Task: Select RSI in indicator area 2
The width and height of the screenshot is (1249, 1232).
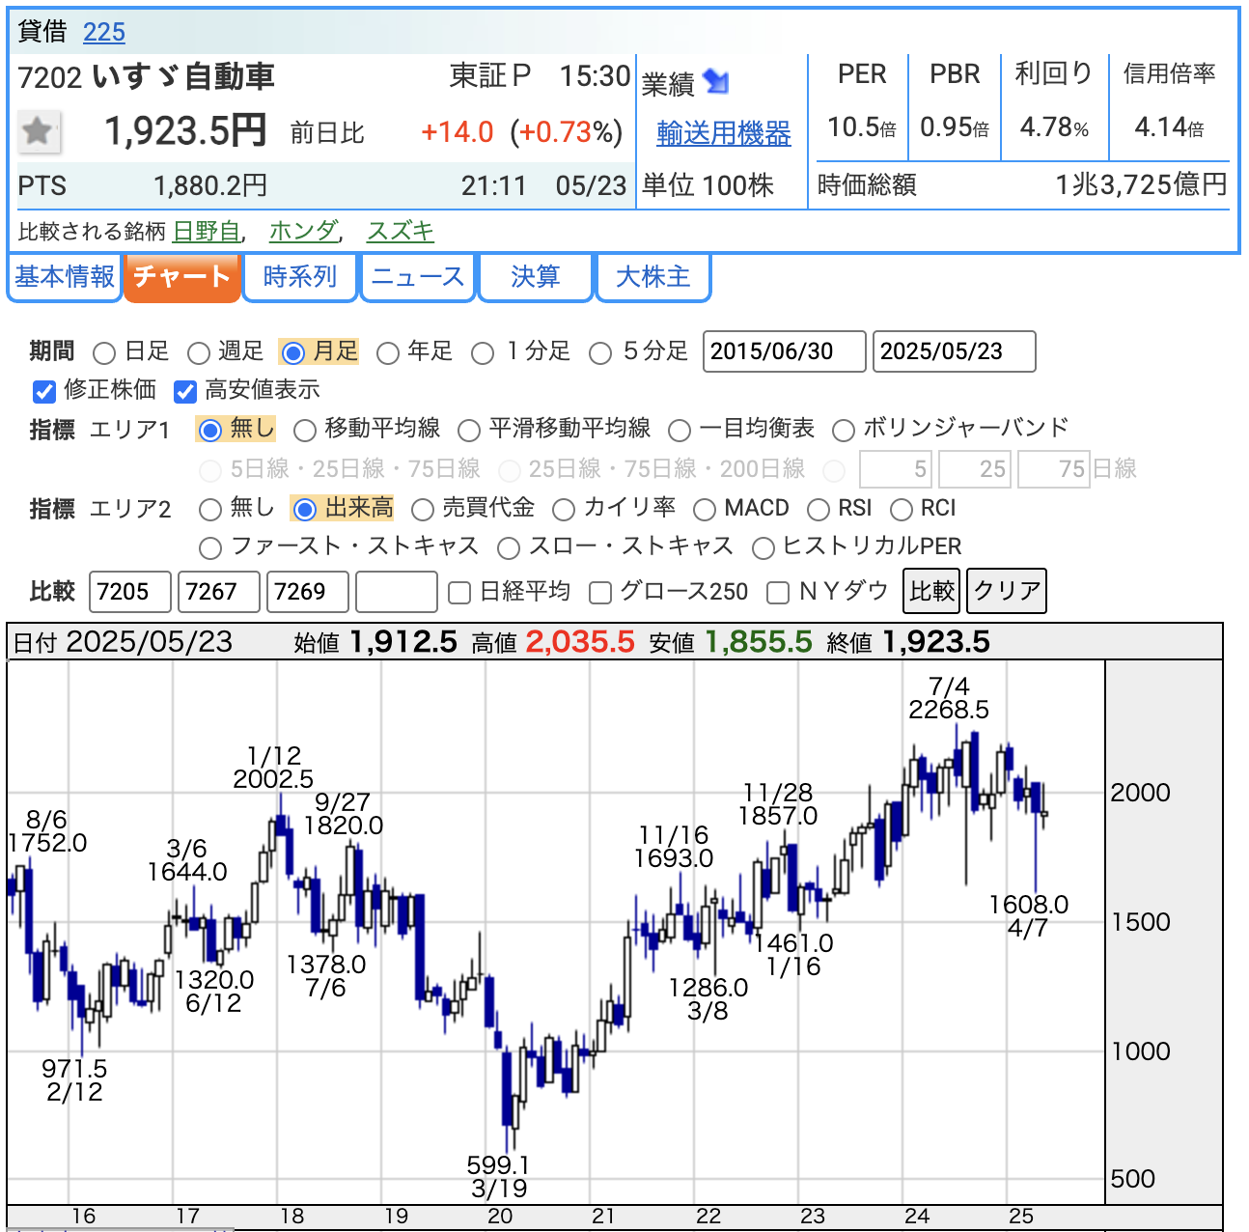Action: coord(819,509)
